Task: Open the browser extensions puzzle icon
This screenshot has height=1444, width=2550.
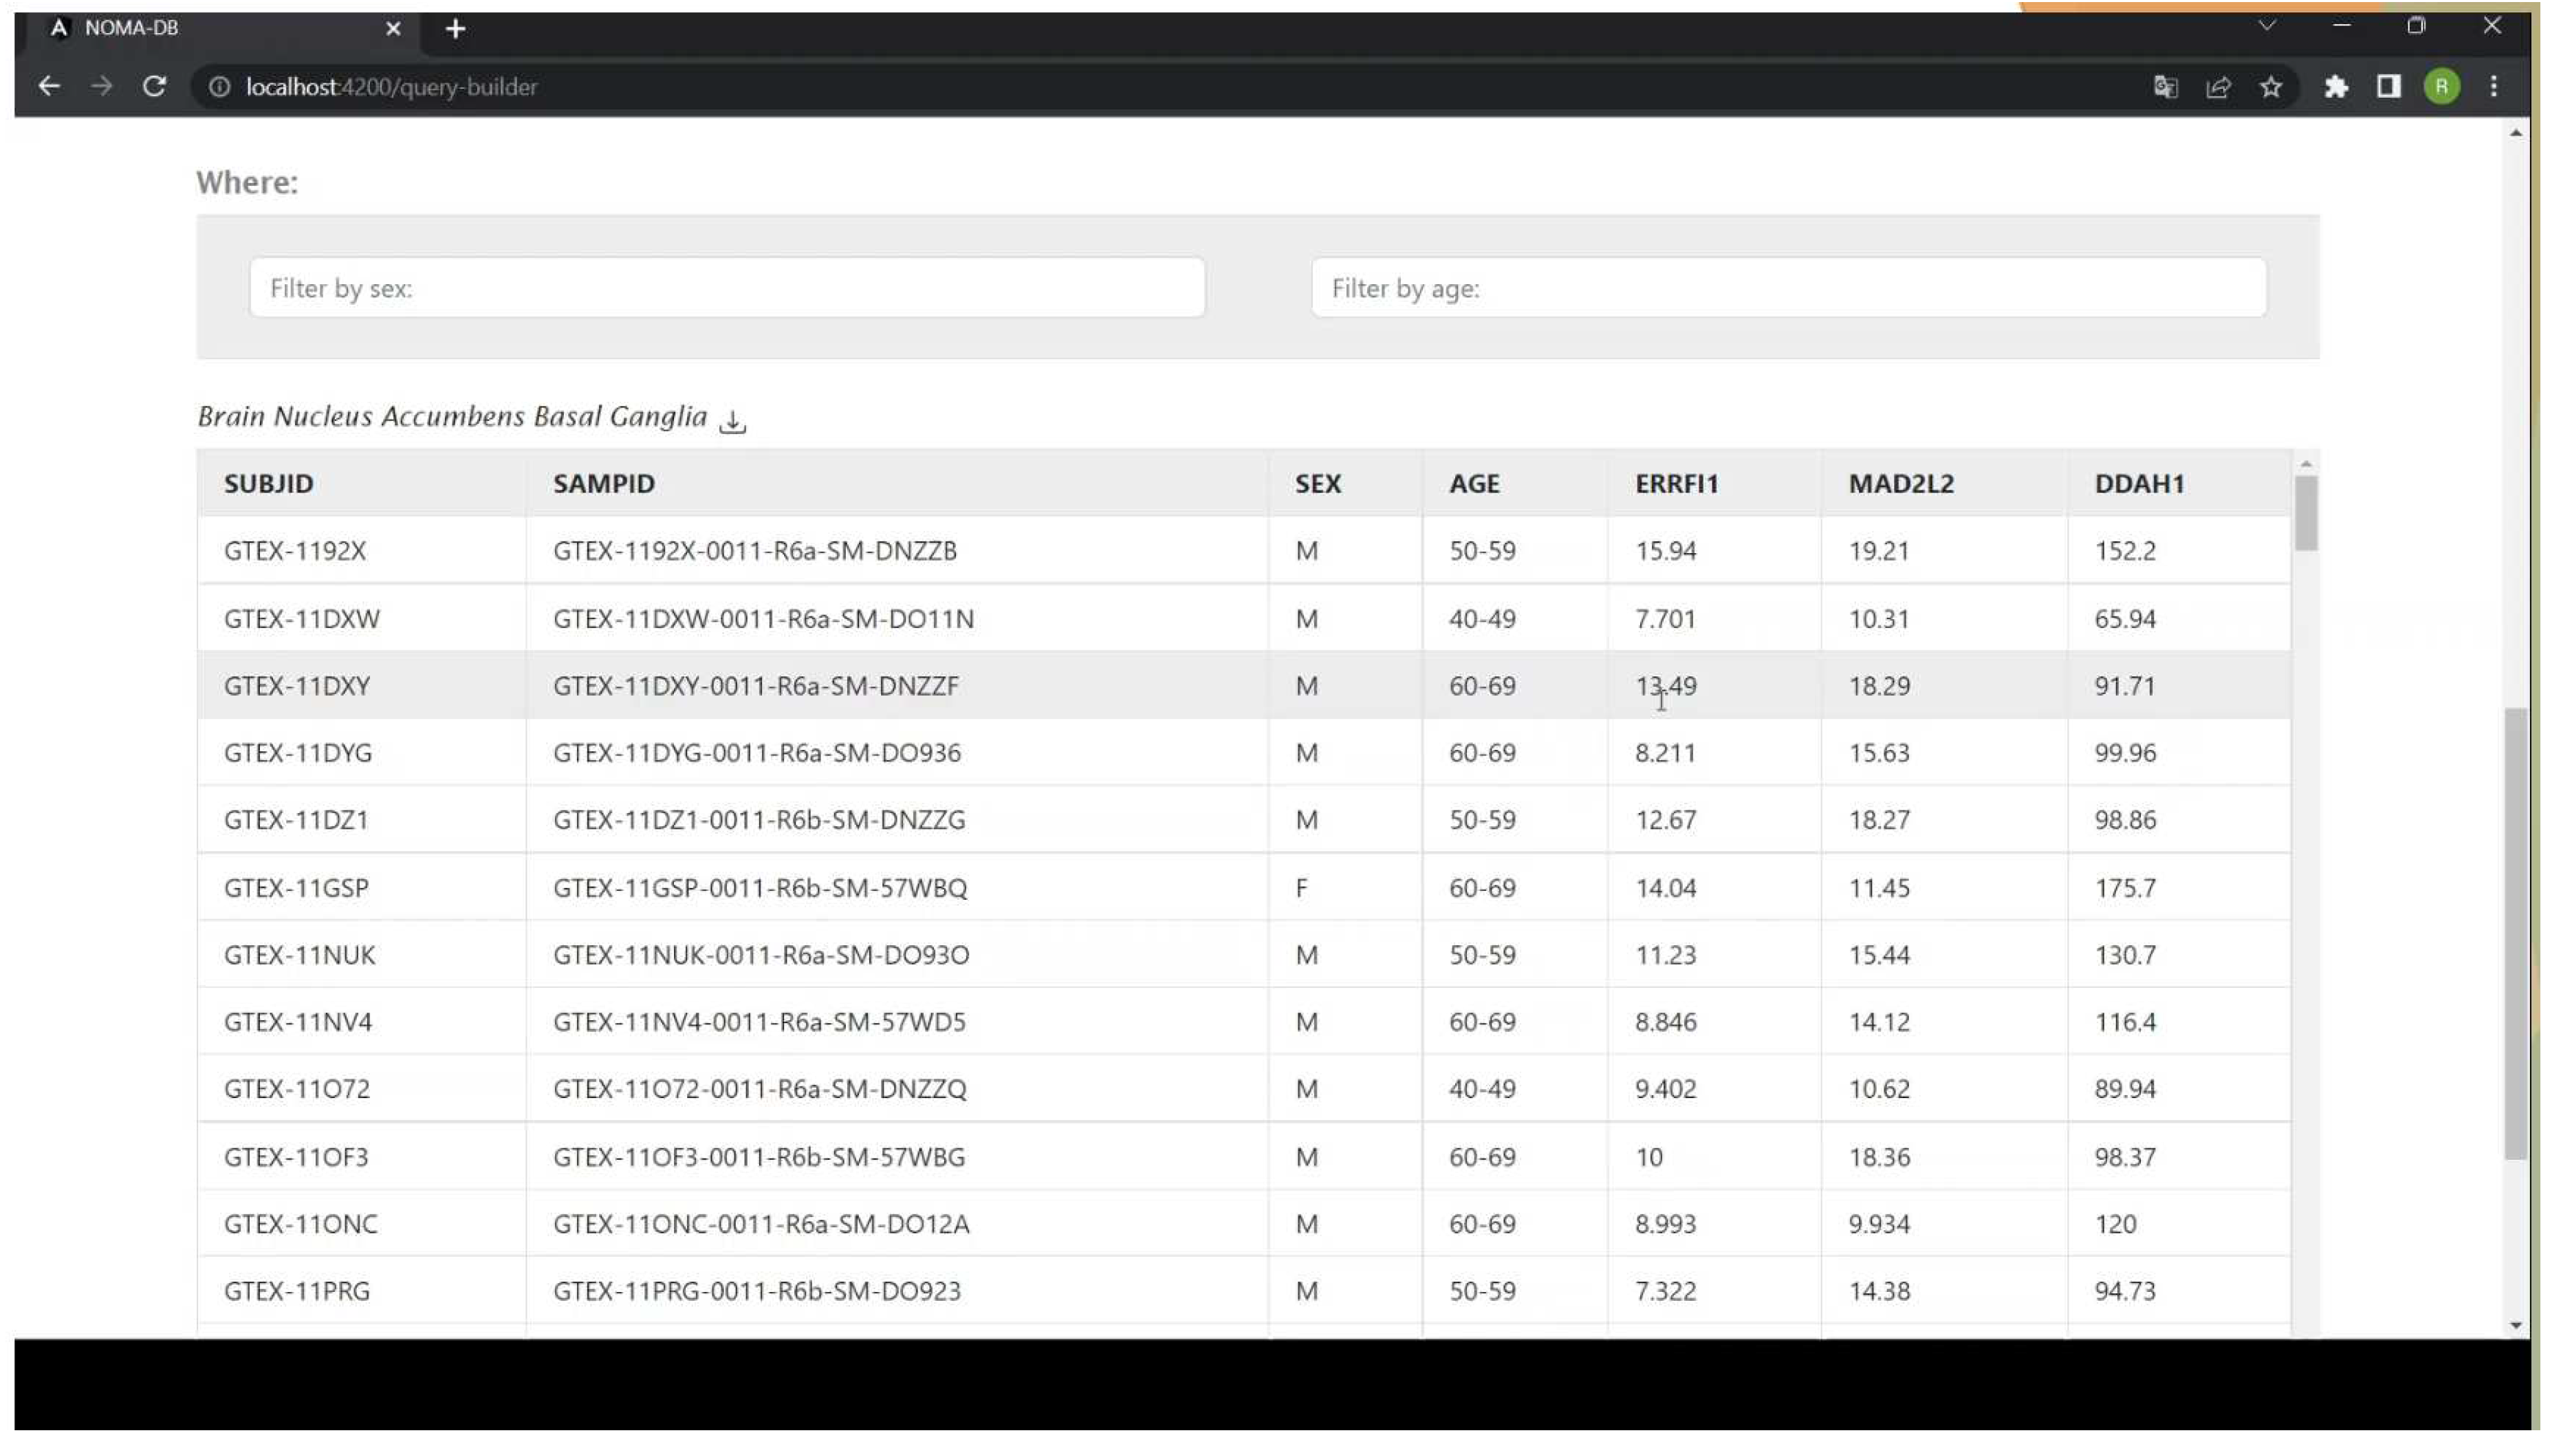Action: (2335, 87)
